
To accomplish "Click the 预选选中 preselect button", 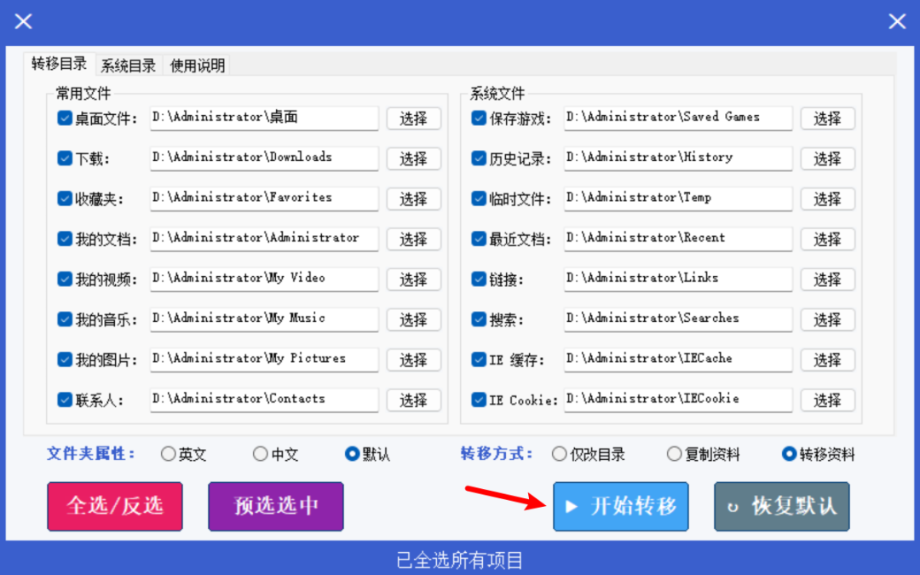I will pos(276,506).
